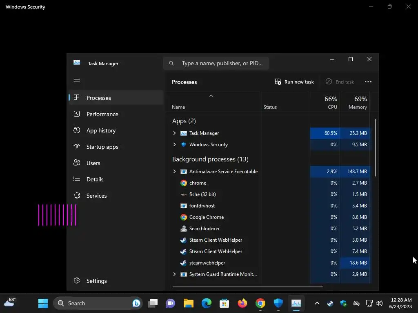Sort processes by CPU column
The height and width of the screenshot is (313, 418).
click(x=325, y=102)
